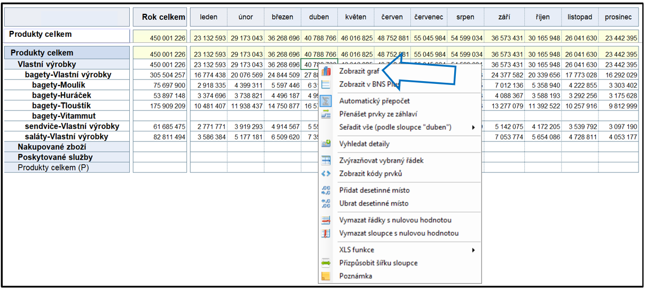
Task: Click the cell with value 175 909 209
Action: (160, 106)
